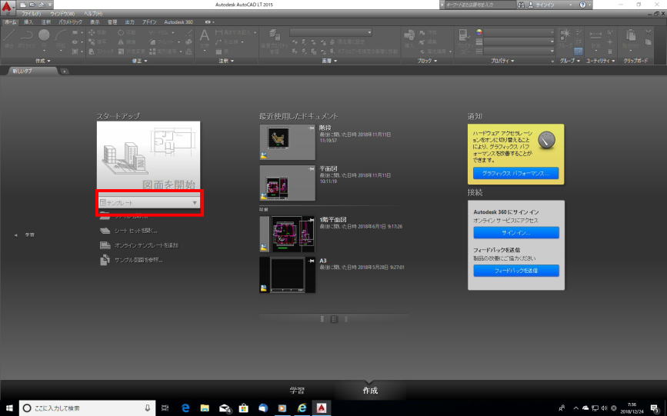Click the new tab plus button
Screen dimensions: 667x416
(64, 71)
